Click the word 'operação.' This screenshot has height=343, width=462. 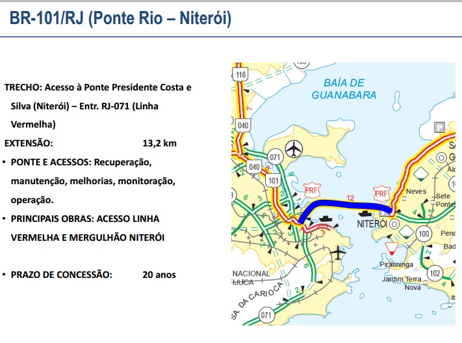(32, 200)
